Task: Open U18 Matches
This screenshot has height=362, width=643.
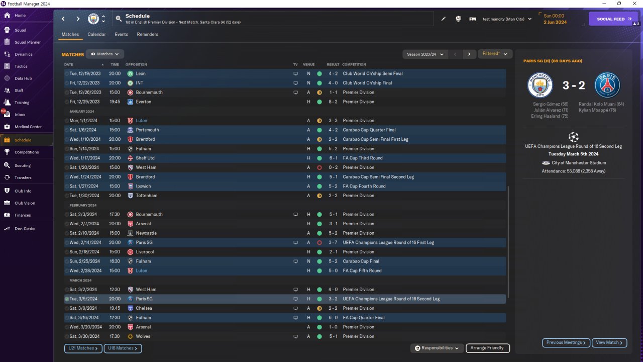Action: pyautogui.click(x=123, y=348)
